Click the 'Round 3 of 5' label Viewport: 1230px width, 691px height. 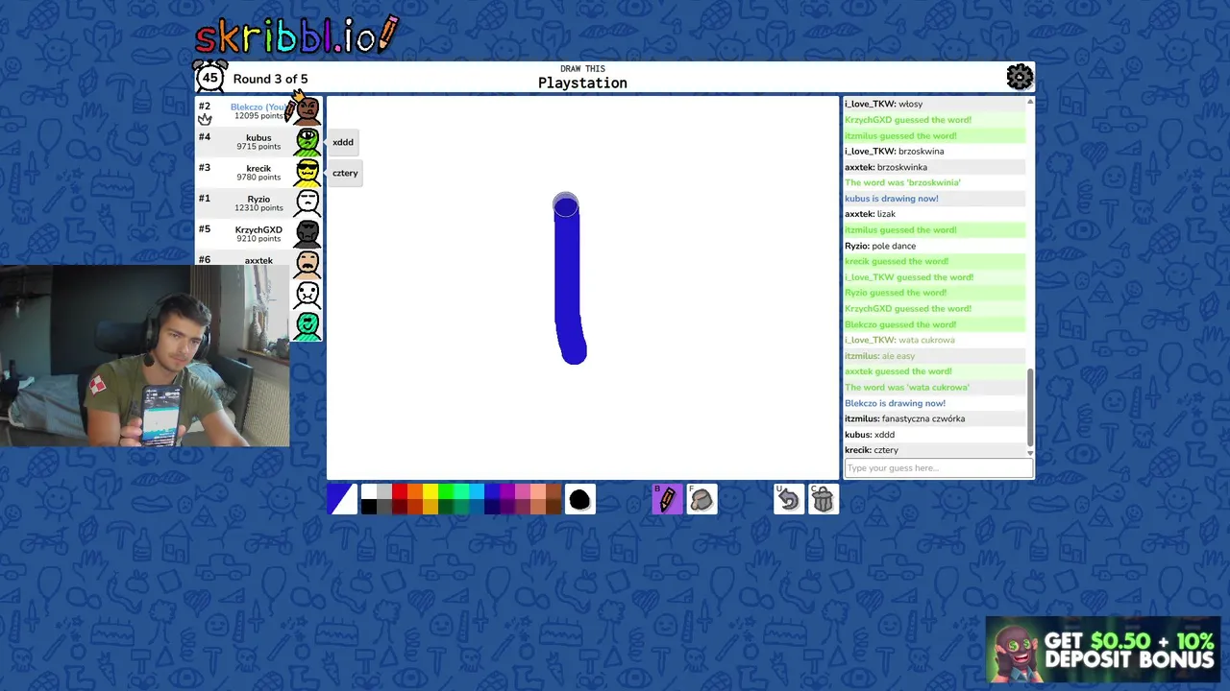click(x=270, y=79)
